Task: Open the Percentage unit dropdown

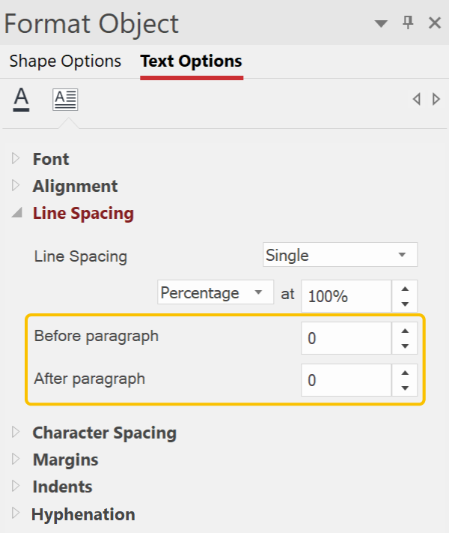Action: point(216,293)
